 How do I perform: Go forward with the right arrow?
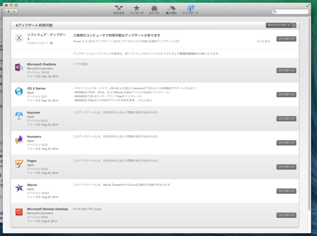(15, 12)
